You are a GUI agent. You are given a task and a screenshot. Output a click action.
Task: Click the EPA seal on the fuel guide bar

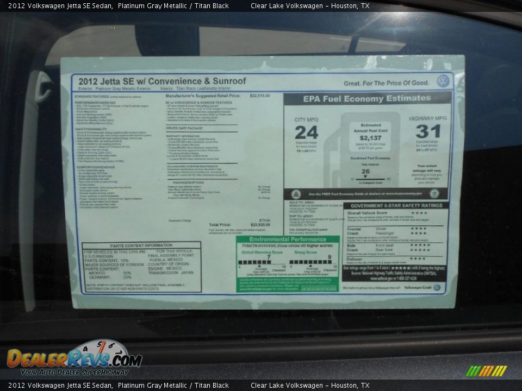[x=296, y=194]
